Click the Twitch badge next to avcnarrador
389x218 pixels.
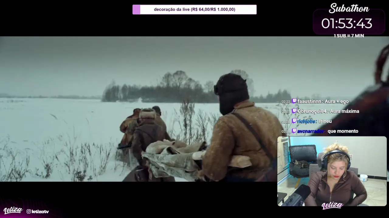point(294,131)
